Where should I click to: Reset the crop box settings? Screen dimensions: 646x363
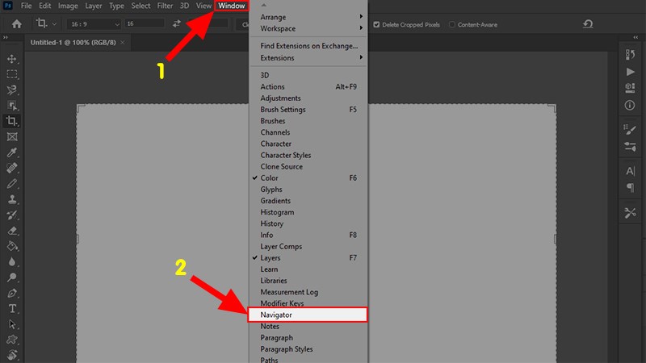(588, 24)
